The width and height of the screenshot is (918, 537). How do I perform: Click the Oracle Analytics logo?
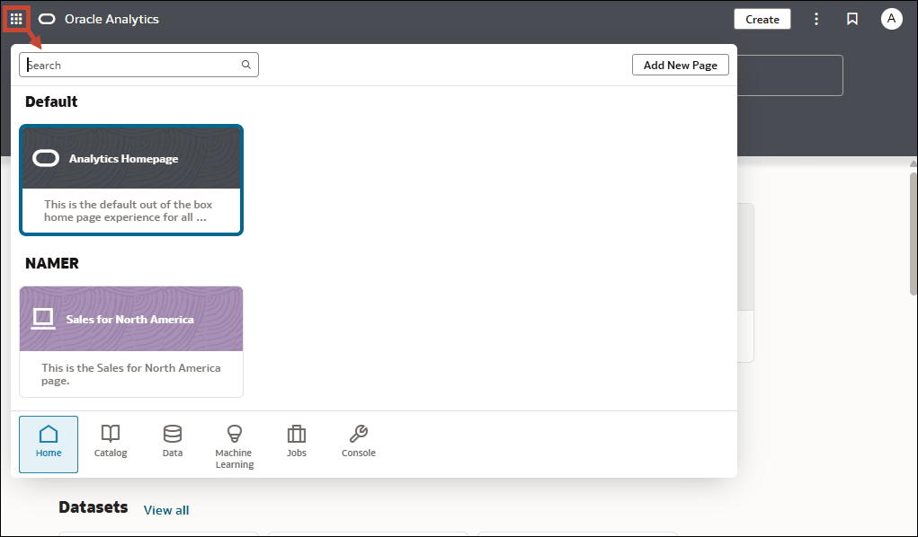pyautogui.click(x=46, y=18)
